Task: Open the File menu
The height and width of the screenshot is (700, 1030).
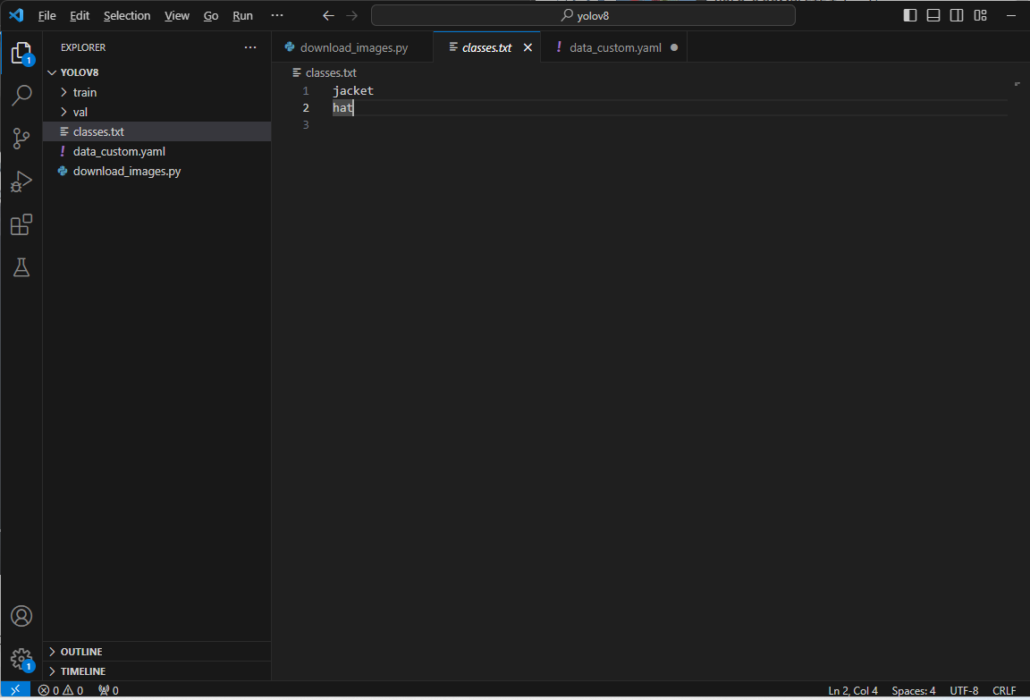Action: [46, 15]
